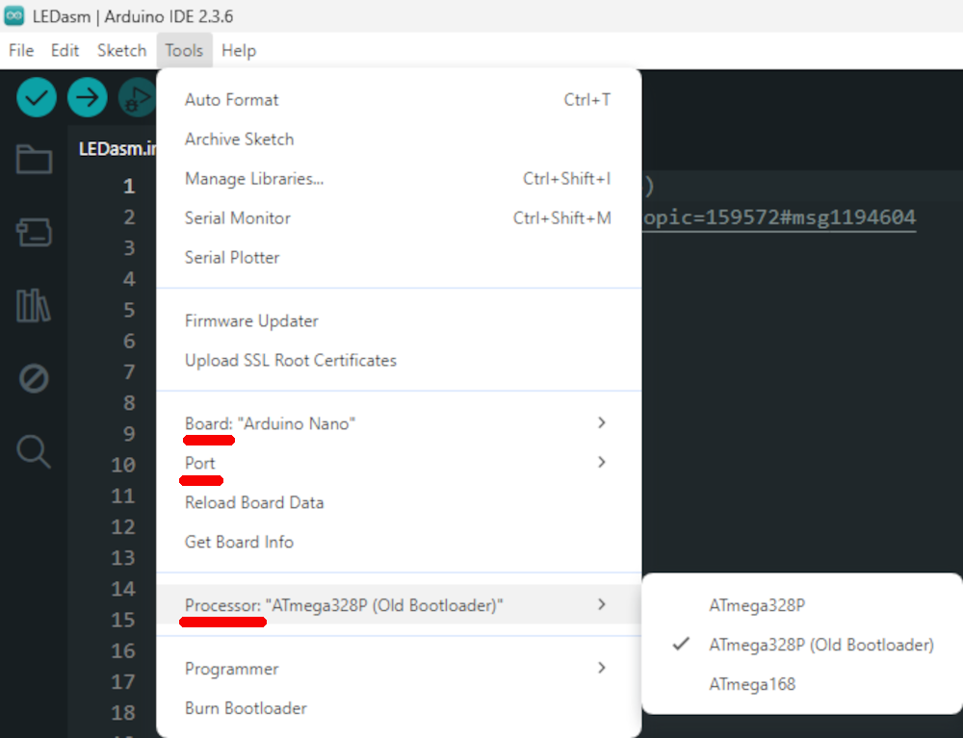Open the File menu

click(21, 50)
